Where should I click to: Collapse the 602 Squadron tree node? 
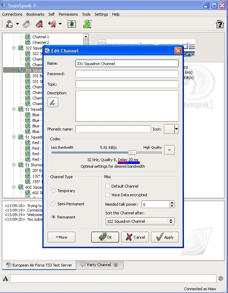pyautogui.click(x=14, y=187)
